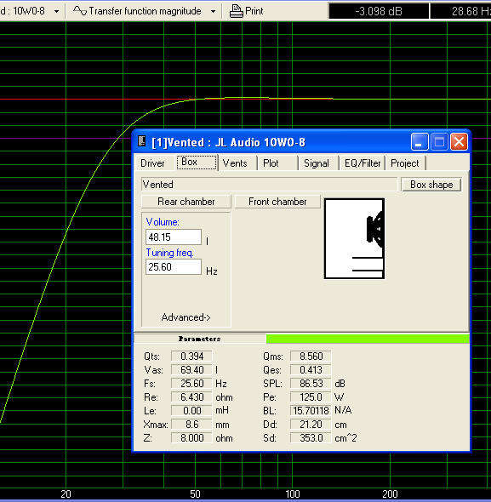Click the 20 frequency axis label

[x=66, y=494]
